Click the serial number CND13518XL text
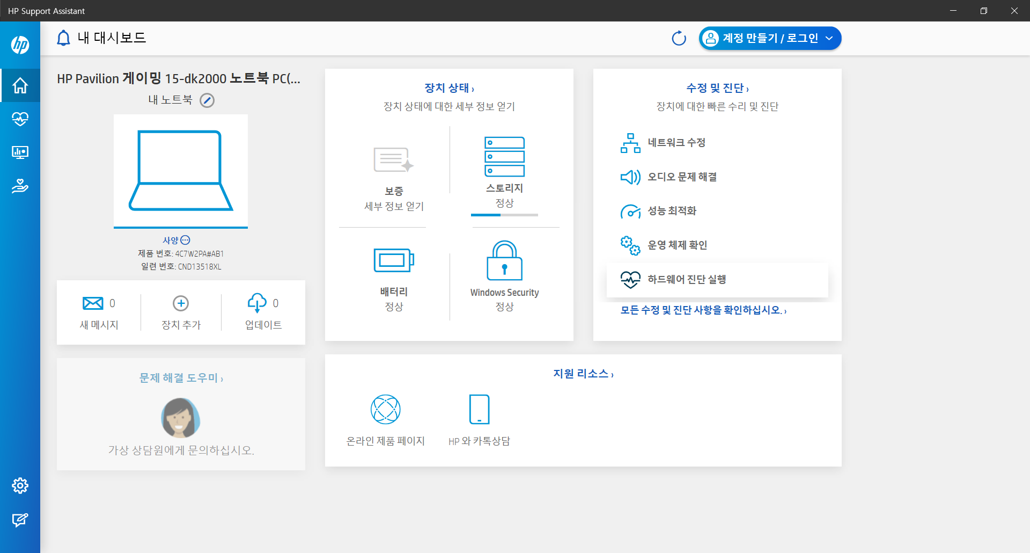This screenshot has width=1030, height=553. point(200,267)
